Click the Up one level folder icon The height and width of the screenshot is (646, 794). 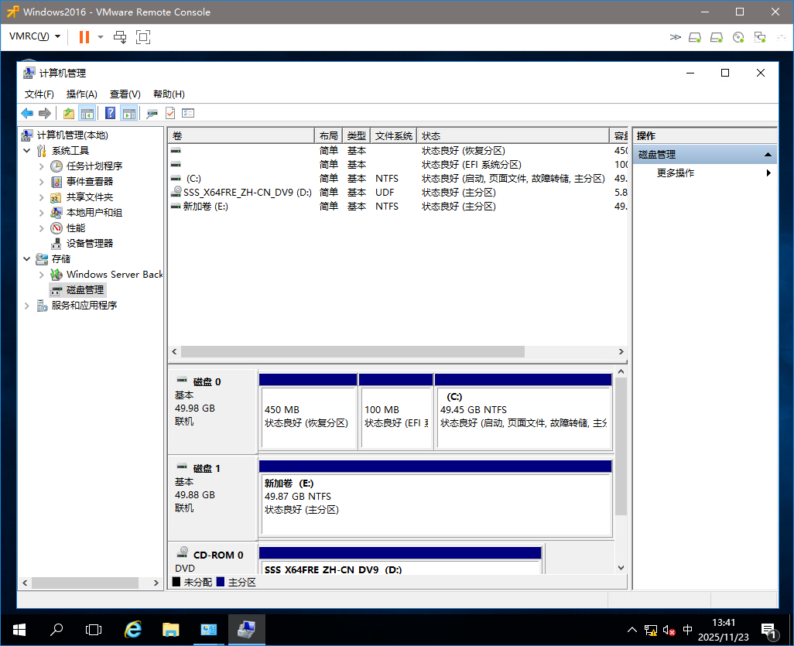68,114
